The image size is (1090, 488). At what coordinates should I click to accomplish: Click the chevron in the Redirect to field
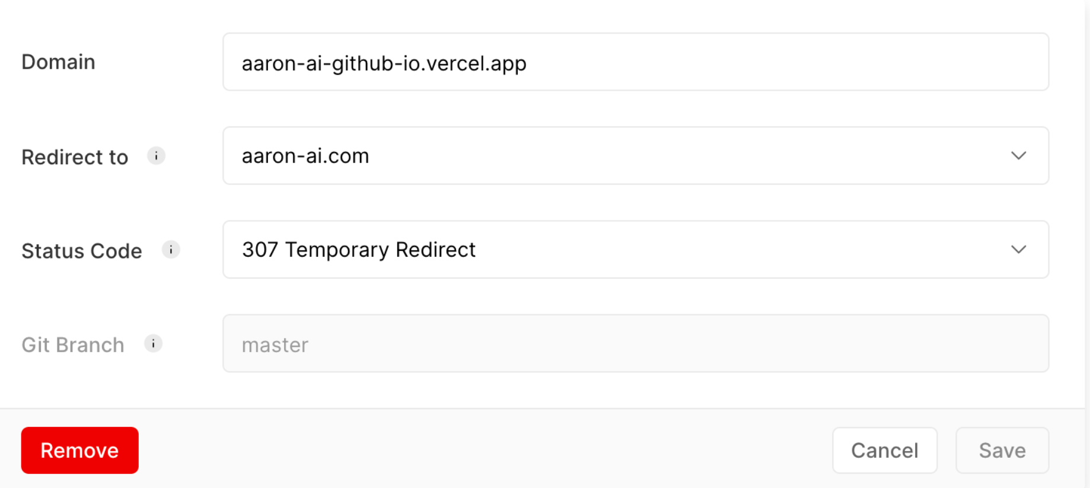pos(1018,155)
